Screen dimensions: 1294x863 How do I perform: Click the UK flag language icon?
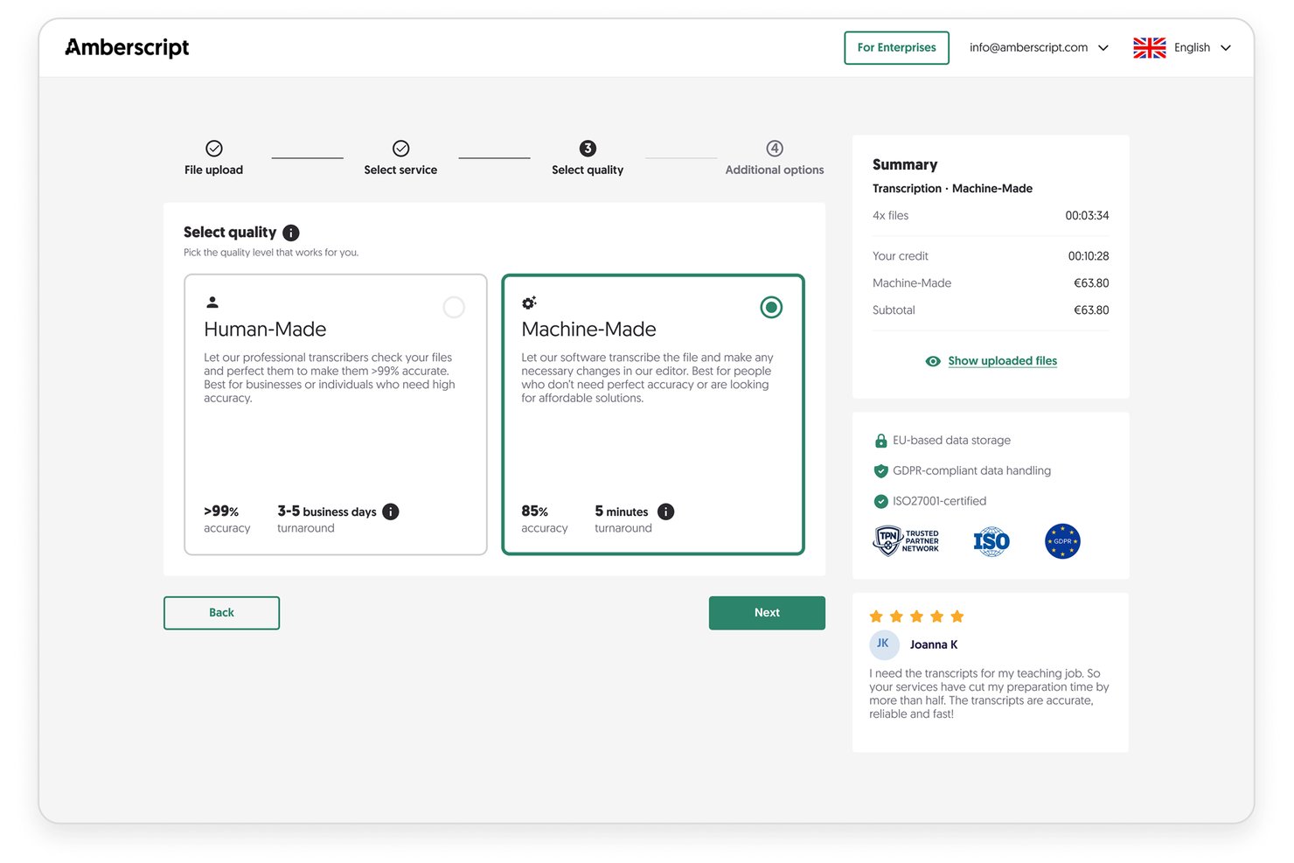click(1150, 48)
